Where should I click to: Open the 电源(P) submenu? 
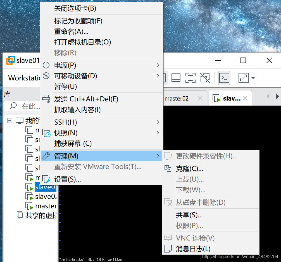pos(101,65)
